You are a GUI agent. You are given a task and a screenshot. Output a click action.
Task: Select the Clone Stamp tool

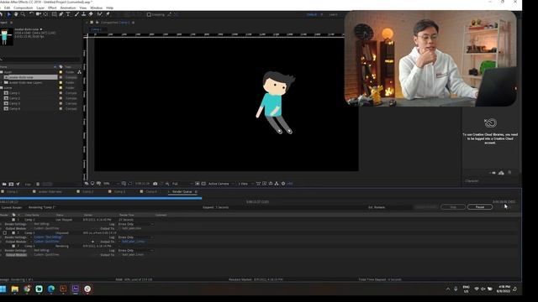pos(83,14)
